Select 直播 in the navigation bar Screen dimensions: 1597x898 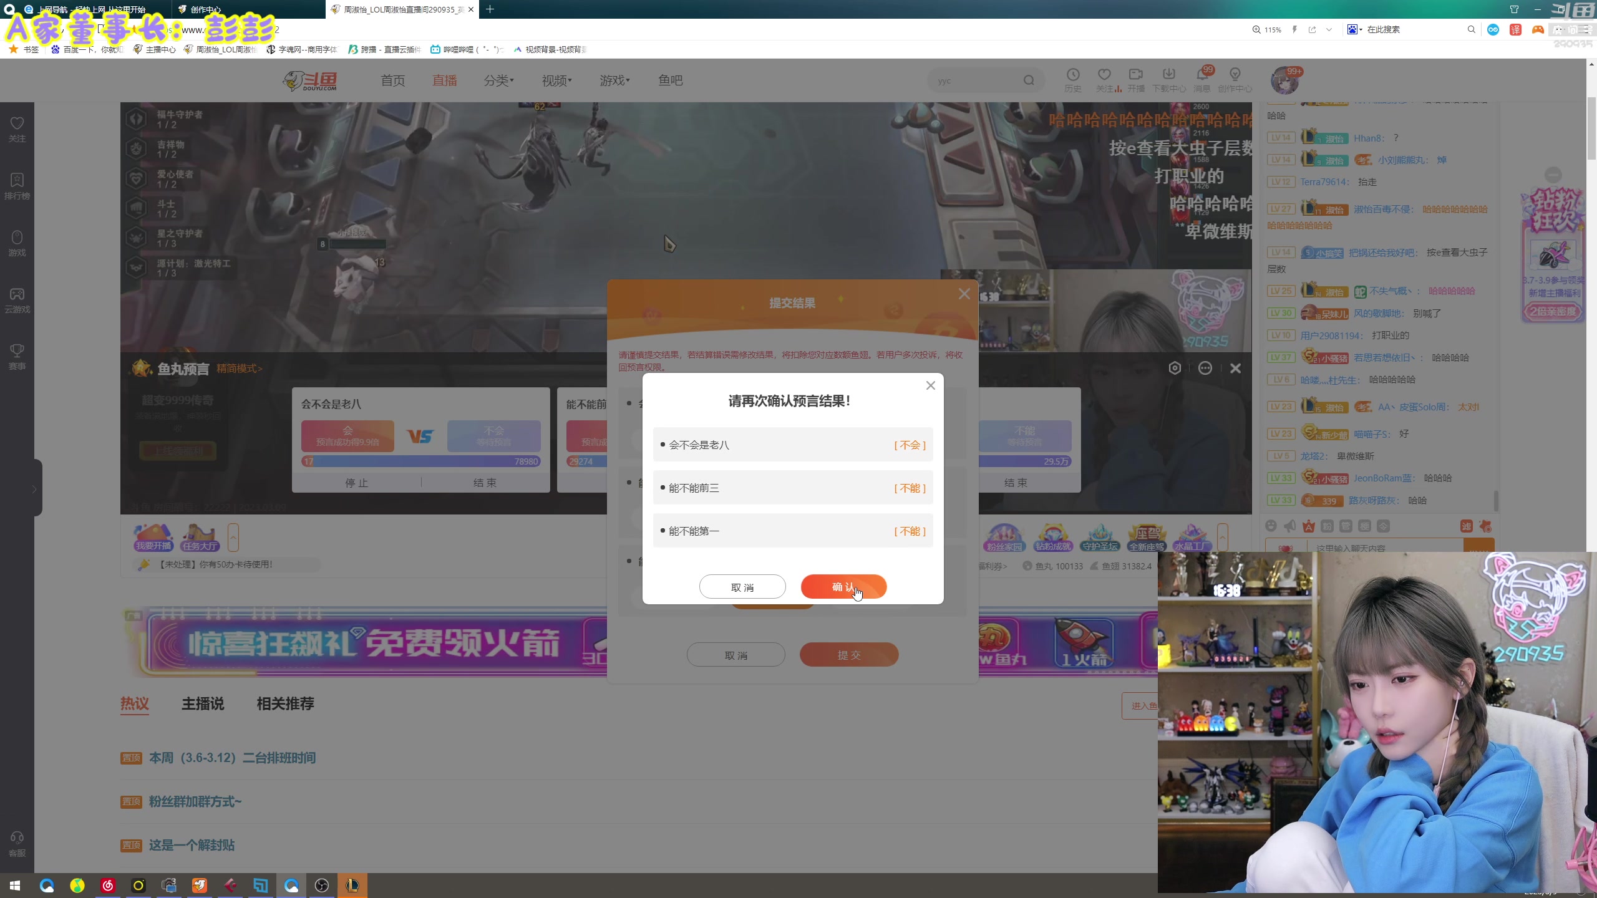pos(445,80)
